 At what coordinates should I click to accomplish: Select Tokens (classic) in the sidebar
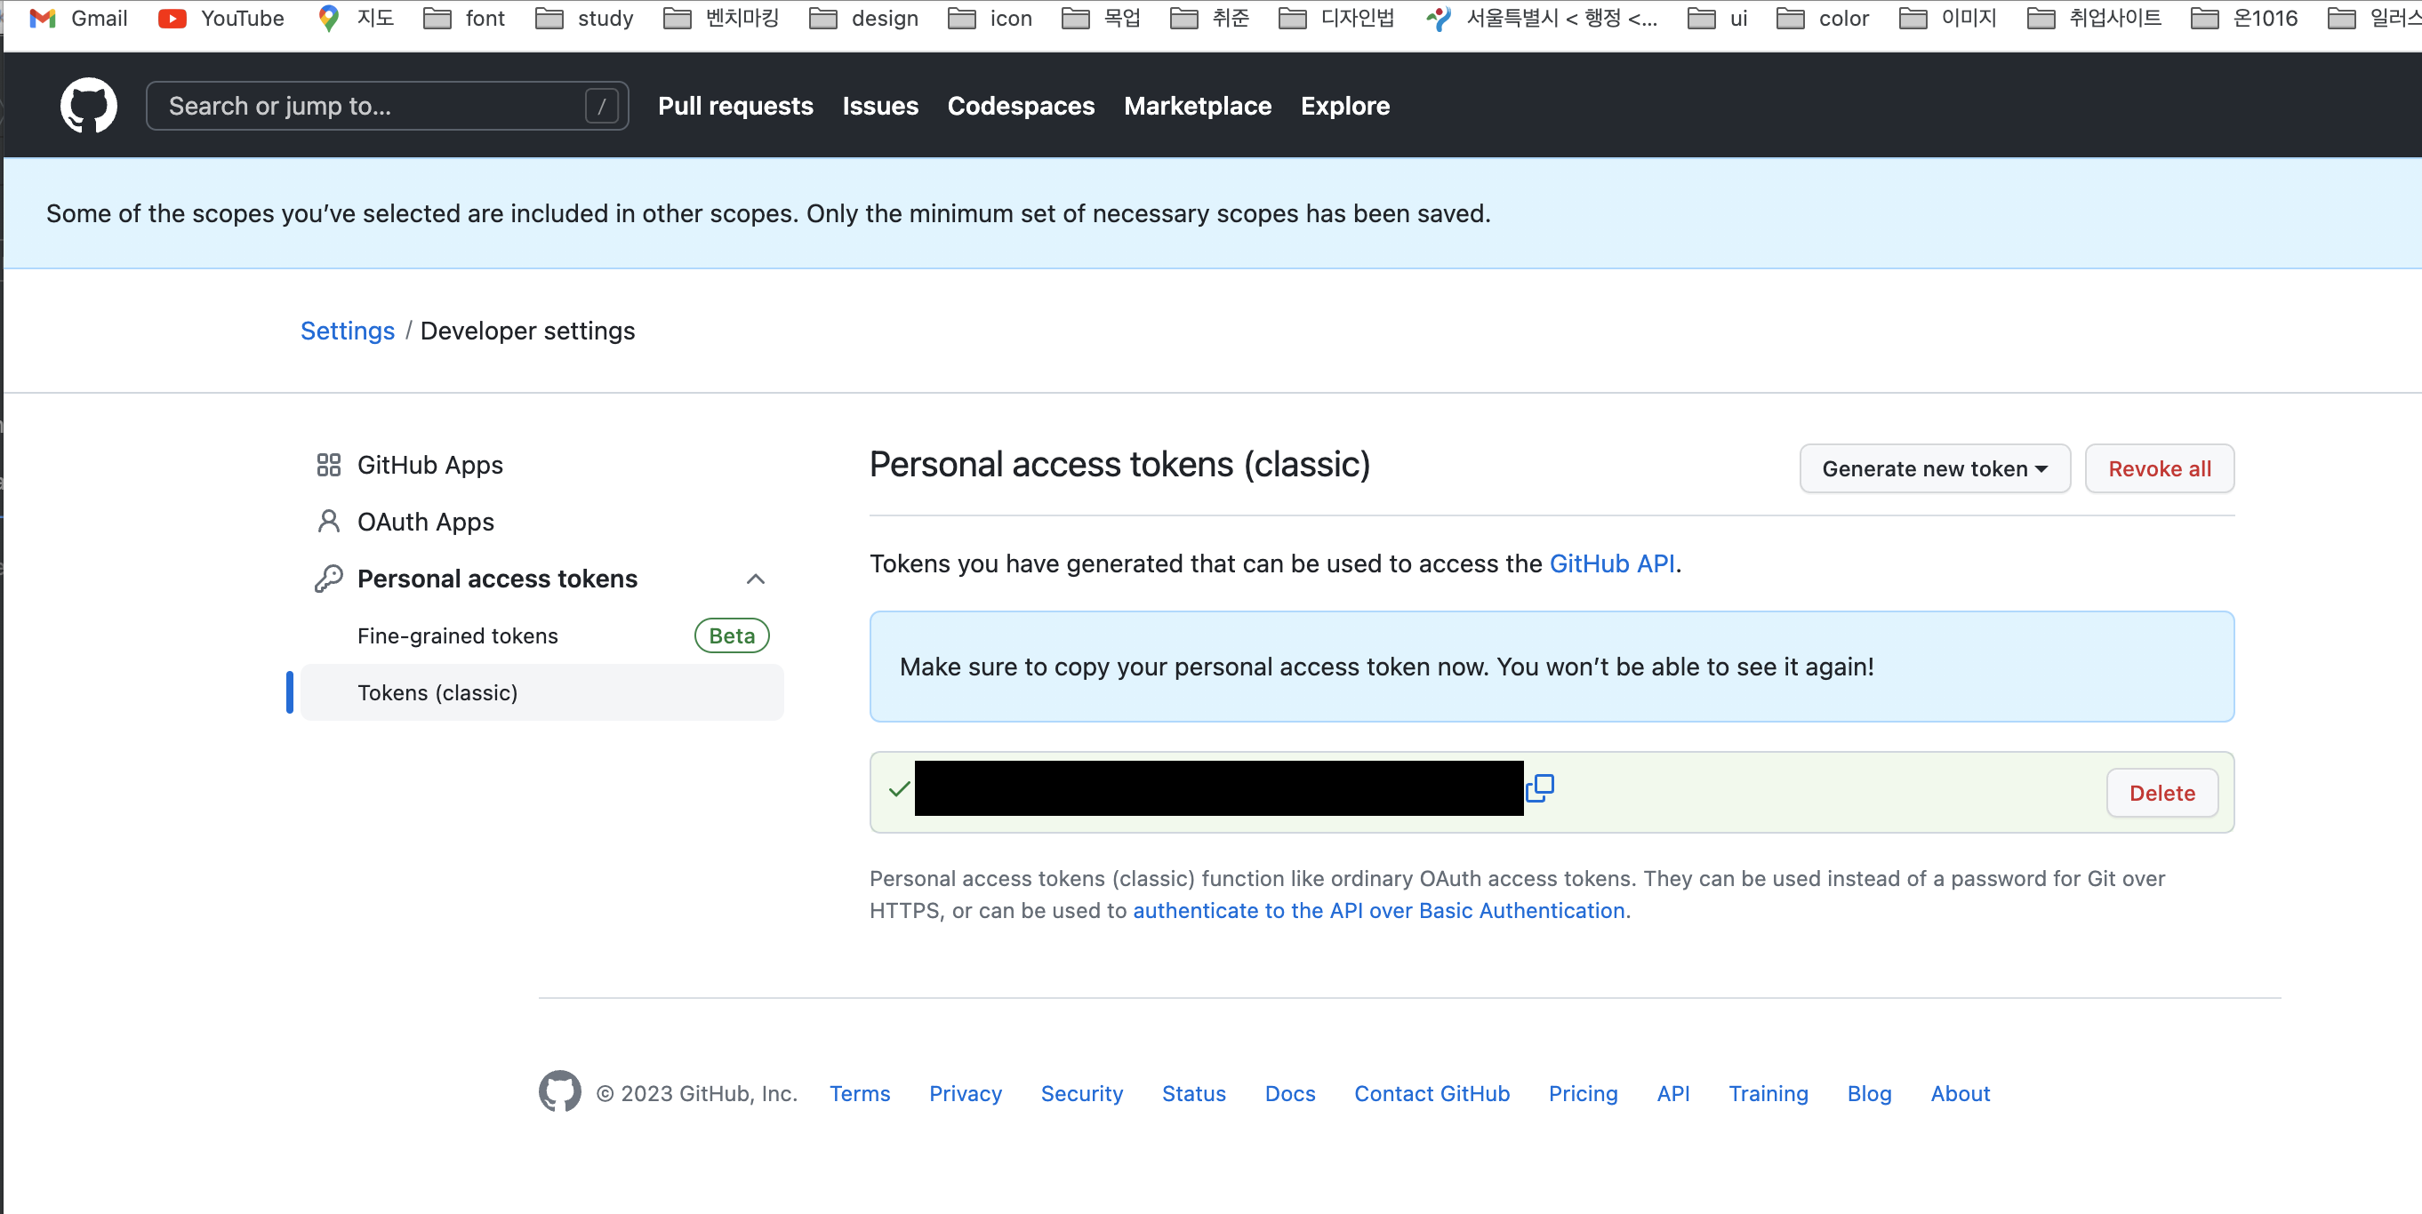click(542, 692)
